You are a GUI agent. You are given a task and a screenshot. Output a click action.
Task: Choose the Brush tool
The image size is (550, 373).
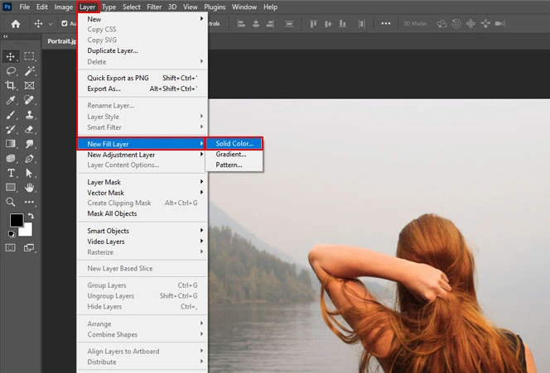(11, 115)
